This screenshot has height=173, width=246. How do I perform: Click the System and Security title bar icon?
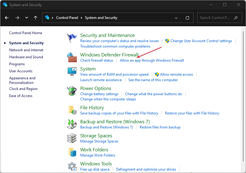click(x=5, y=5)
